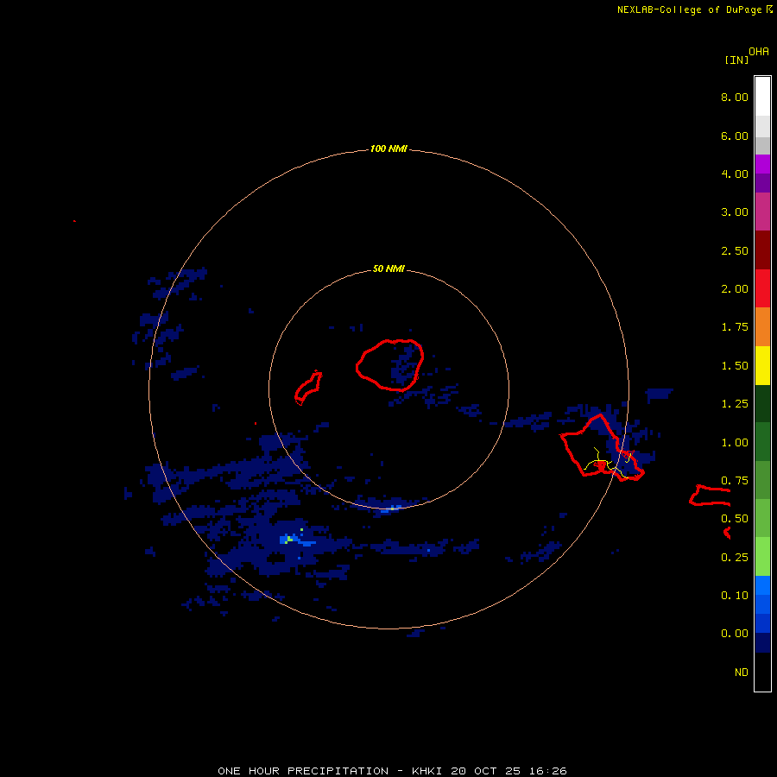
Task: Click the large red island outline at center
Action: [390, 365]
